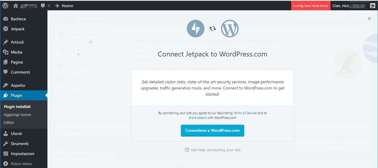
Task: Click the help question mark icon
Action: coord(187,150)
